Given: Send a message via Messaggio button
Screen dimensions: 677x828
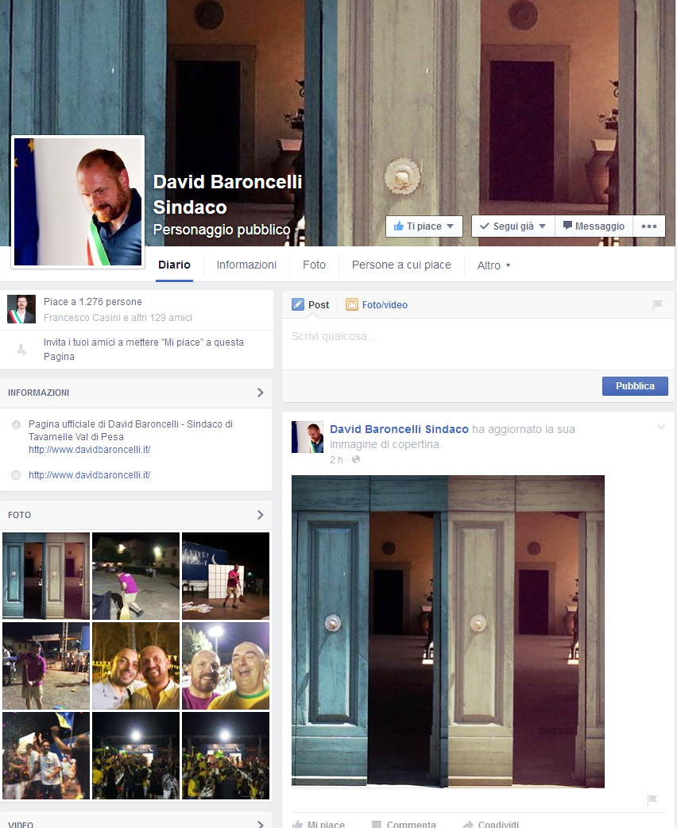Looking at the screenshot, I should [x=594, y=226].
